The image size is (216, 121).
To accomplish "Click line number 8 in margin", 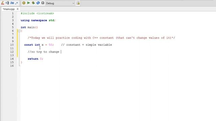I will pos(13,38).
